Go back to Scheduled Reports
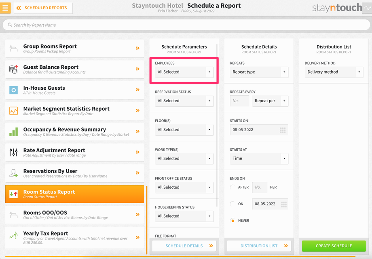This screenshot has height=259, width=372. pos(43,8)
